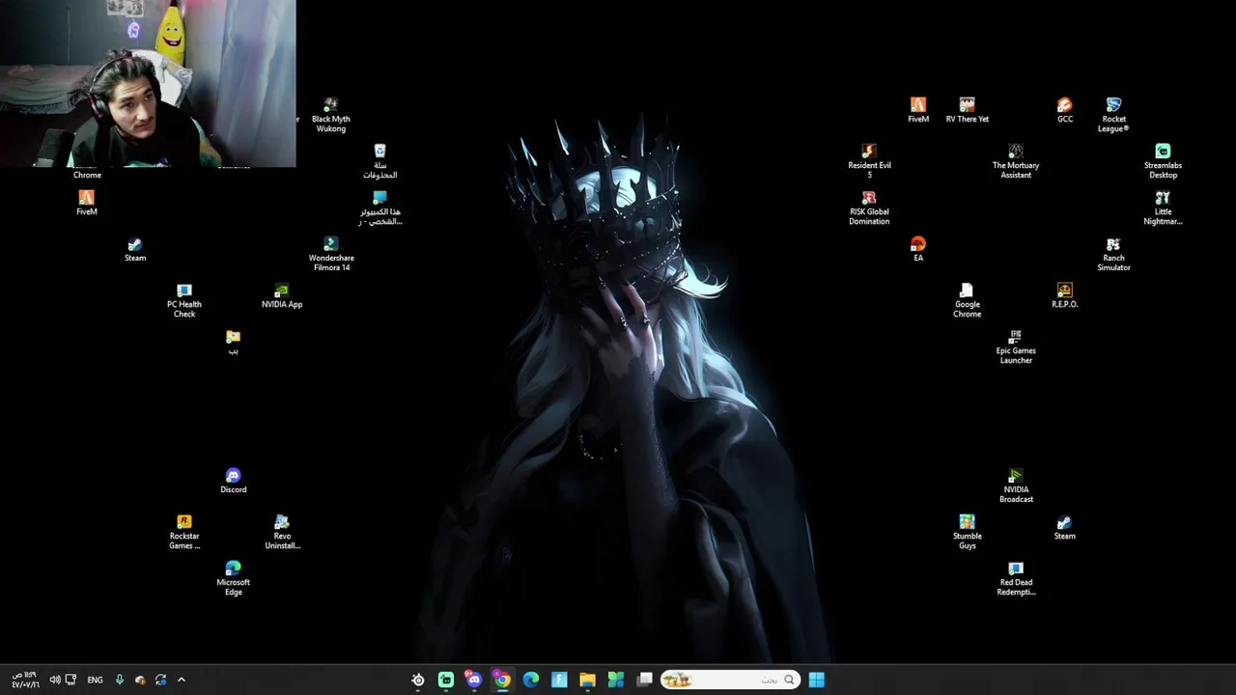
Task: Select the FiveM icon above PC Health Check
Action: click(87, 203)
